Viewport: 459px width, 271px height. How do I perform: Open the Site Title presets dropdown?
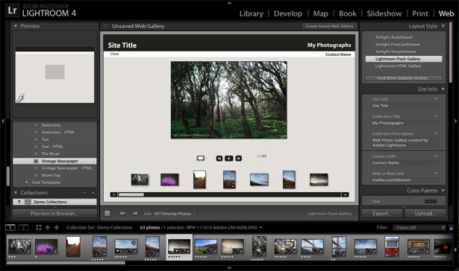(436, 99)
